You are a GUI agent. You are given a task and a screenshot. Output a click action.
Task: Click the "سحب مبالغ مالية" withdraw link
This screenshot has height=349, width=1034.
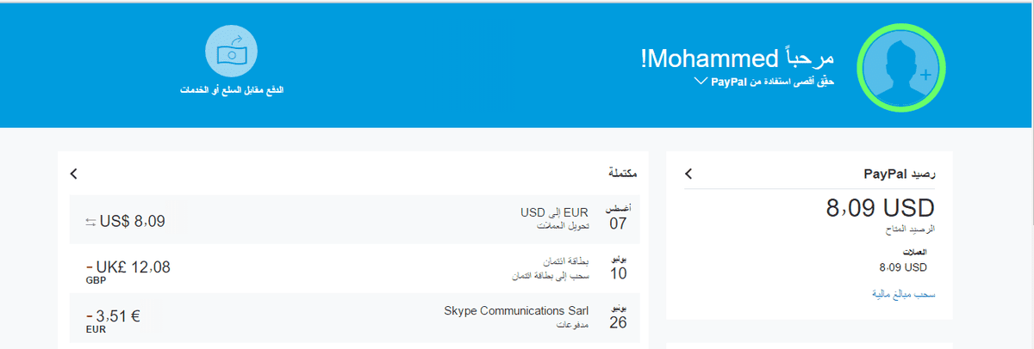pos(903,294)
